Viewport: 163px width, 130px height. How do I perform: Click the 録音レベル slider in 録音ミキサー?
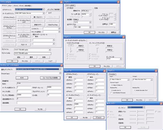137,111
